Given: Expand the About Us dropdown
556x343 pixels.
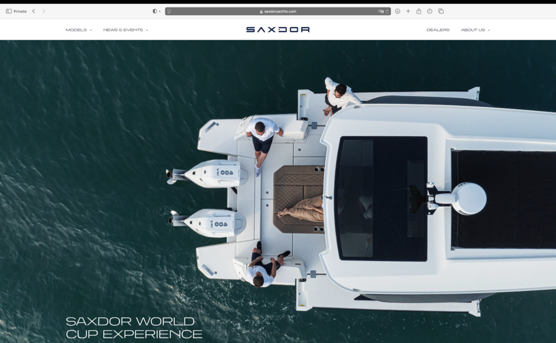Looking at the screenshot, I should [475, 30].
